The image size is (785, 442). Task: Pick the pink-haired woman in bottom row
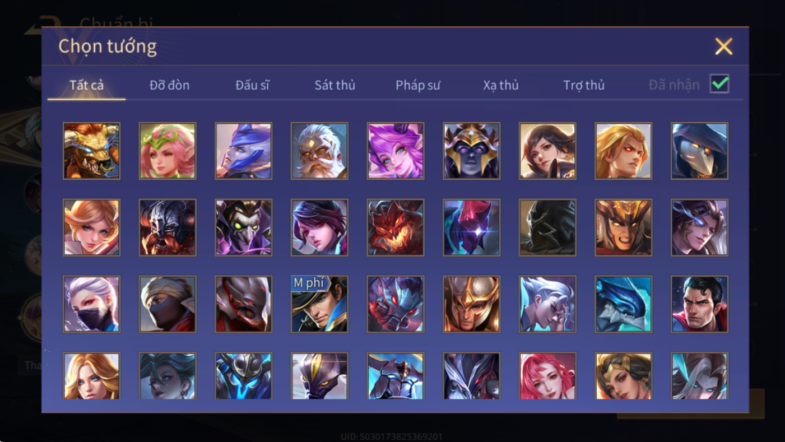point(547,376)
